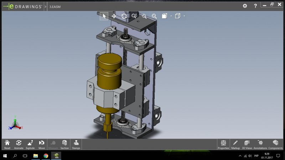This screenshot has width=285, height=160.
Task: Open the settings gear options
Action: 245,6
